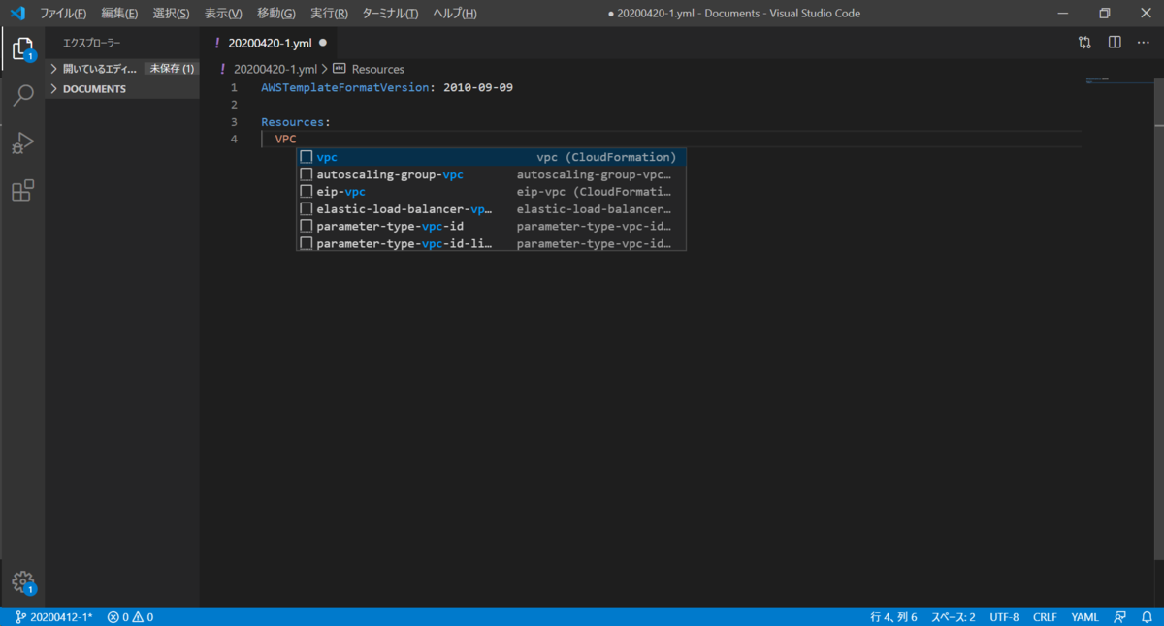Select the 20200420-1.yml editor tab
Image resolution: width=1164 pixels, height=626 pixels.
(269, 43)
